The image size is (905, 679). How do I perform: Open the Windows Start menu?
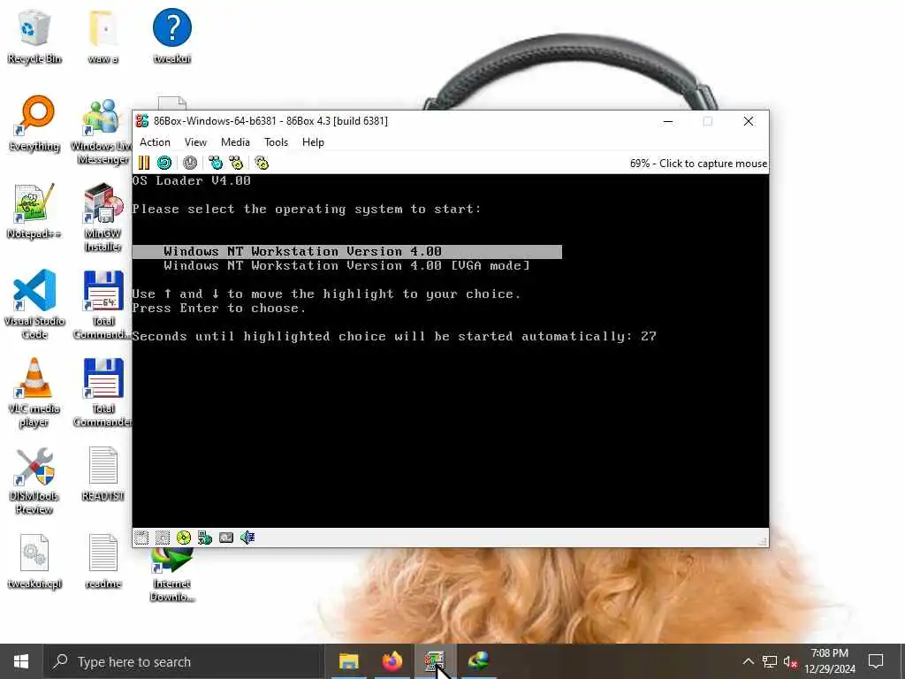tap(21, 661)
